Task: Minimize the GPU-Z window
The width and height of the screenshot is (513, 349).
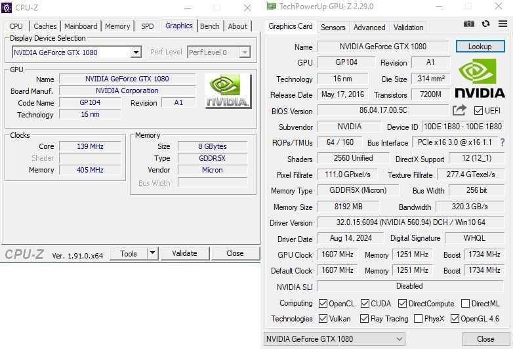Action: pos(439,6)
